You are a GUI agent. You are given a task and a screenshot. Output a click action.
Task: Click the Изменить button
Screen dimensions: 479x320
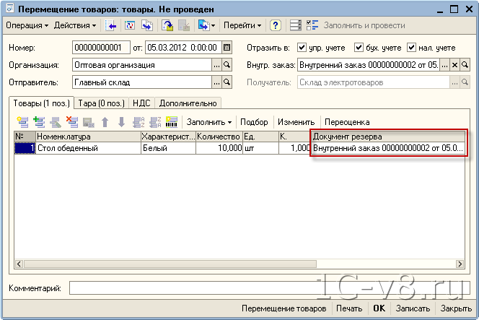296,122
